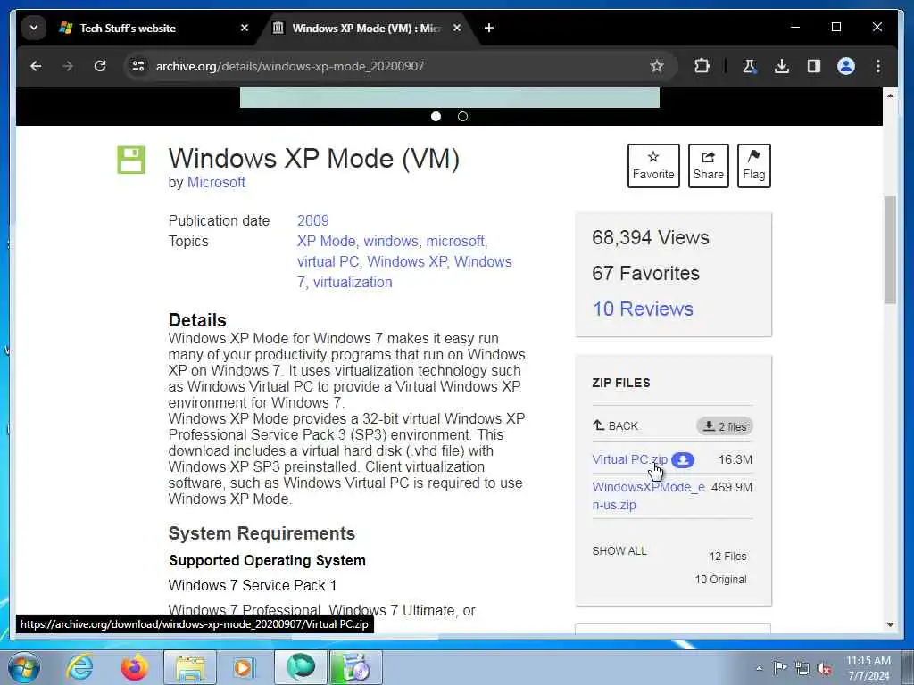This screenshot has height=685, width=914.
Task: Open the Chrome profile avatar
Action: click(x=846, y=66)
